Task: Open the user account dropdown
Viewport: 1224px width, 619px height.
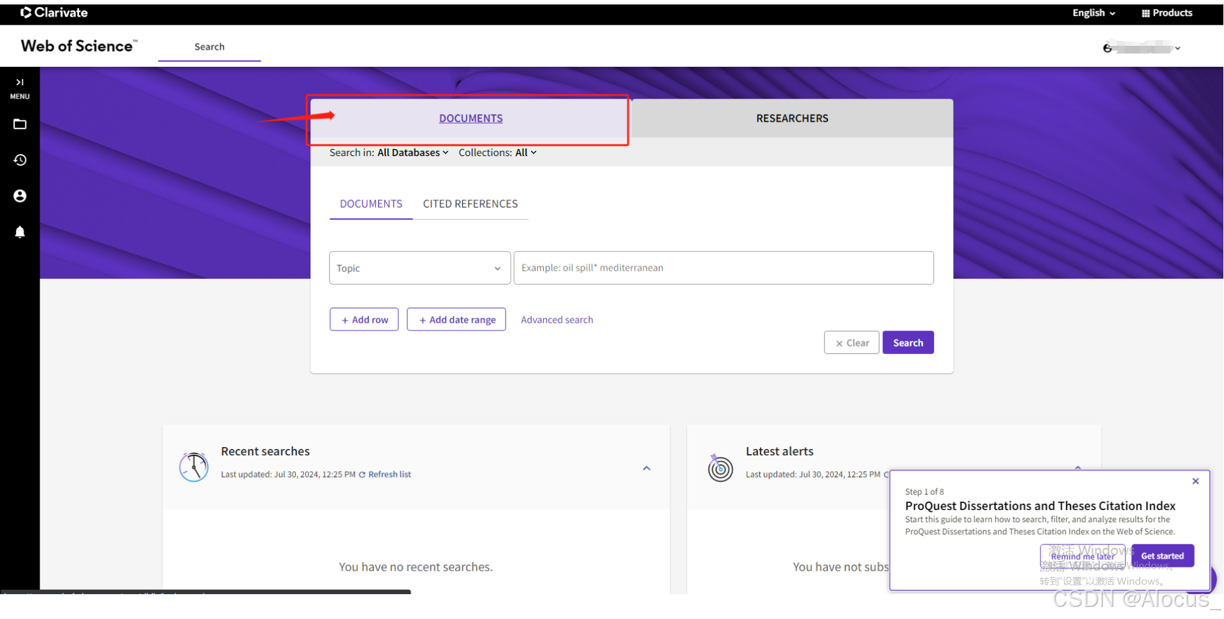Action: pyautogui.click(x=1142, y=48)
